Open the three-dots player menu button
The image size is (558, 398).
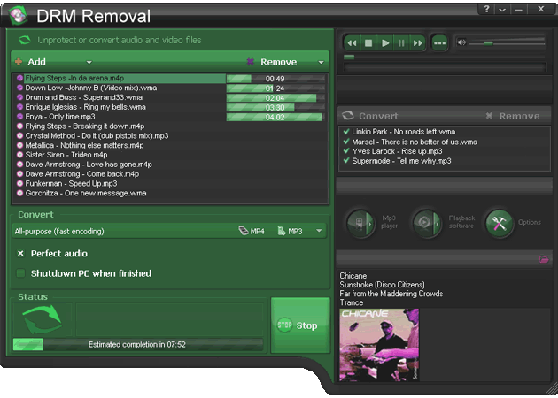click(x=439, y=42)
